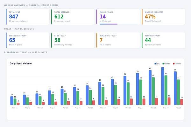Click the May 18 blue bar labeled 40

(x=100, y=93)
